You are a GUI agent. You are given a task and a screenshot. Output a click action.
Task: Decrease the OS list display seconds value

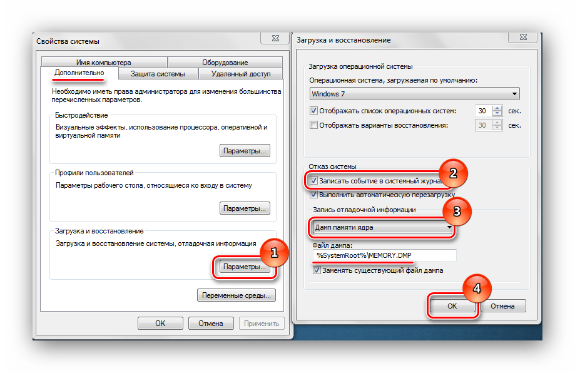click(x=497, y=113)
